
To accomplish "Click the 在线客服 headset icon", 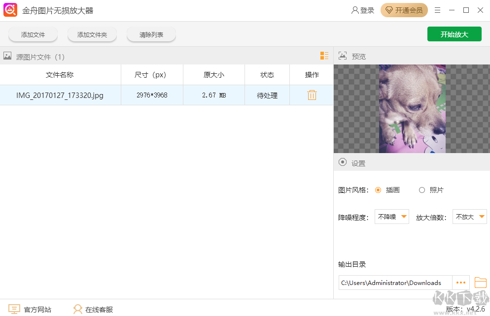I will (x=78, y=309).
